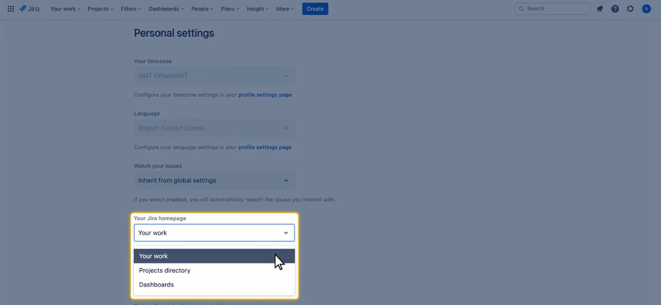The width and height of the screenshot is (661, 305).
Task: Click the Your Jira homepage label
Action: pos(159,218)
